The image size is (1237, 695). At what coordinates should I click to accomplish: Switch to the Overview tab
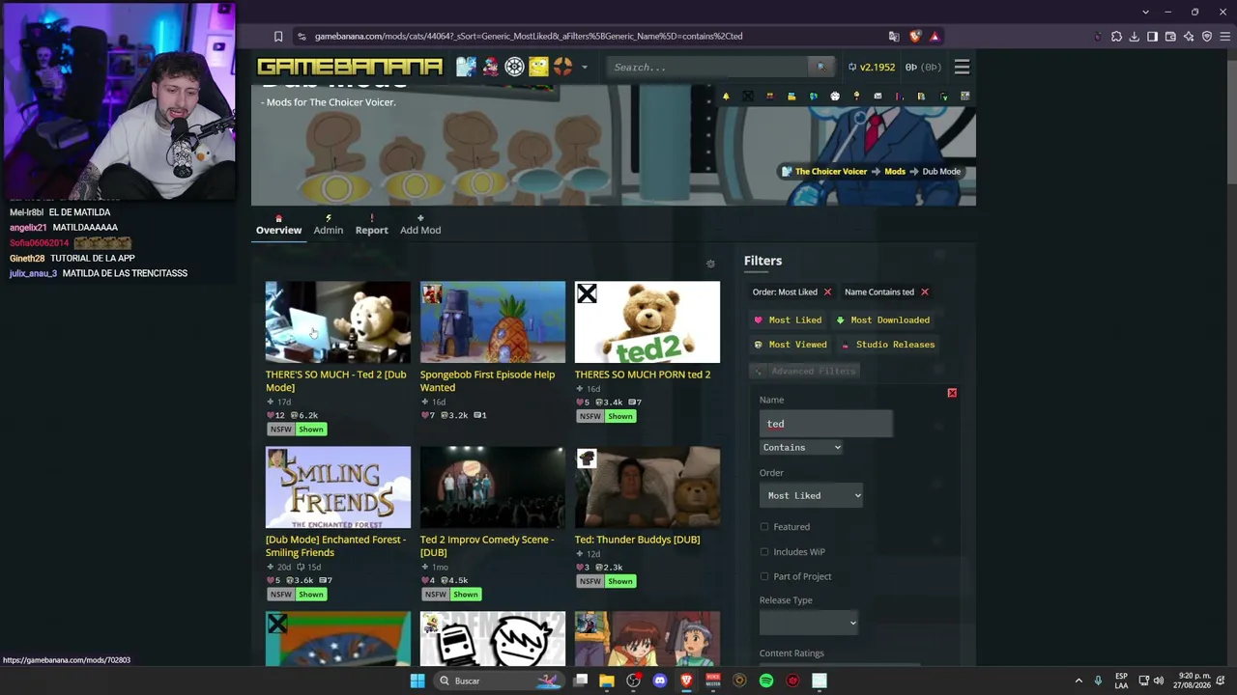pos(278,225)
